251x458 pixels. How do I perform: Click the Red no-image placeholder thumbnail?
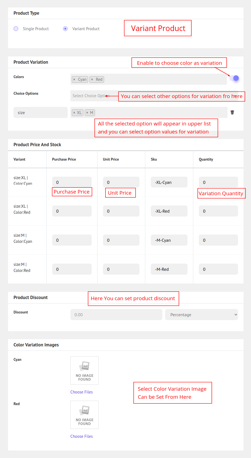pos(84,415)
